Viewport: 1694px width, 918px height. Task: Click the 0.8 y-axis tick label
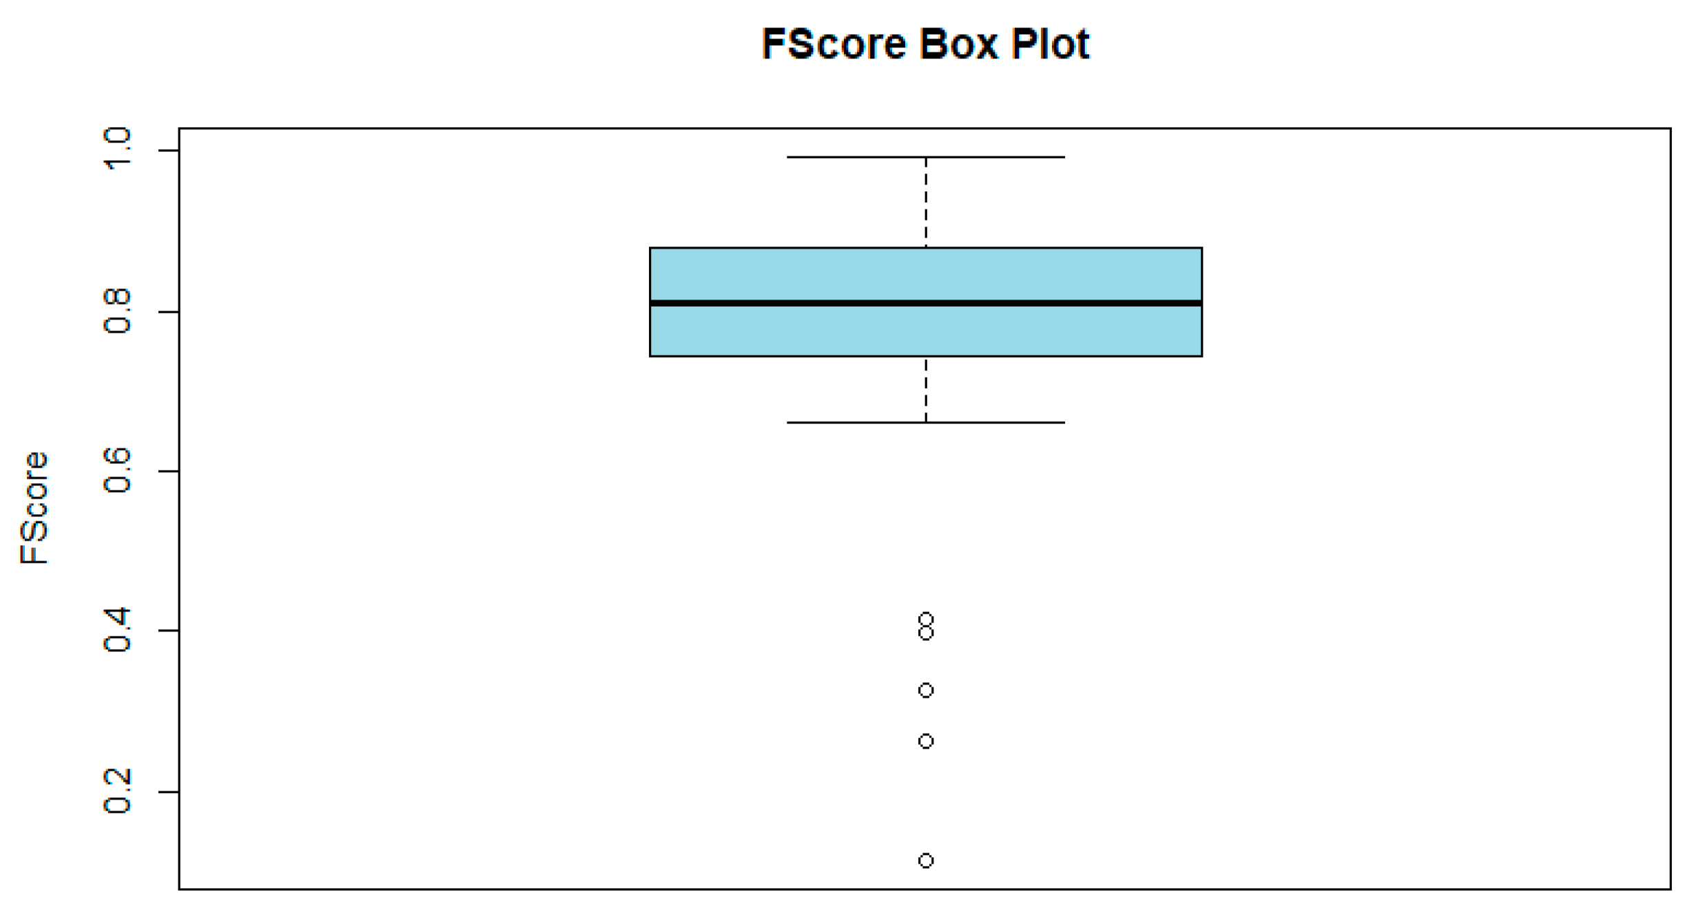click(x=117, y=311)
